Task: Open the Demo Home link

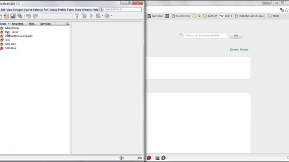Action: click(239, 49)
